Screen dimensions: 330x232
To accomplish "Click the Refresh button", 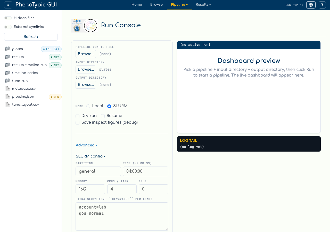I will [x=31, y=37].
